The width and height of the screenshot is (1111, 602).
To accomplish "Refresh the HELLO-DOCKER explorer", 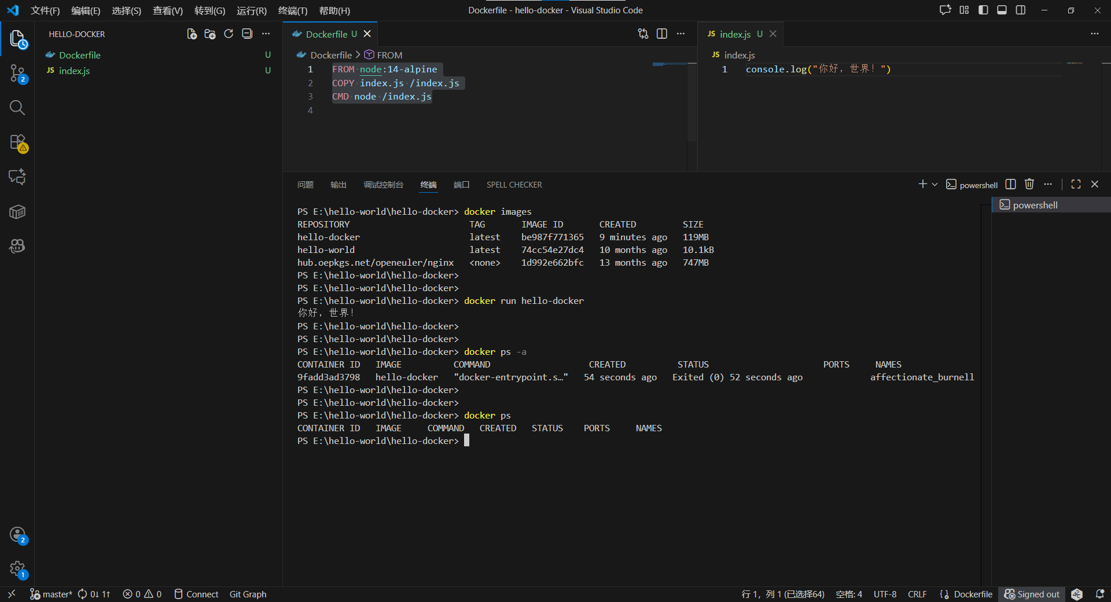I will coord(229,34).
